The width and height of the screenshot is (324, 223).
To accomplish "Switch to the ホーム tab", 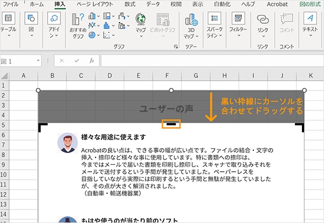I will click(37, 4).
